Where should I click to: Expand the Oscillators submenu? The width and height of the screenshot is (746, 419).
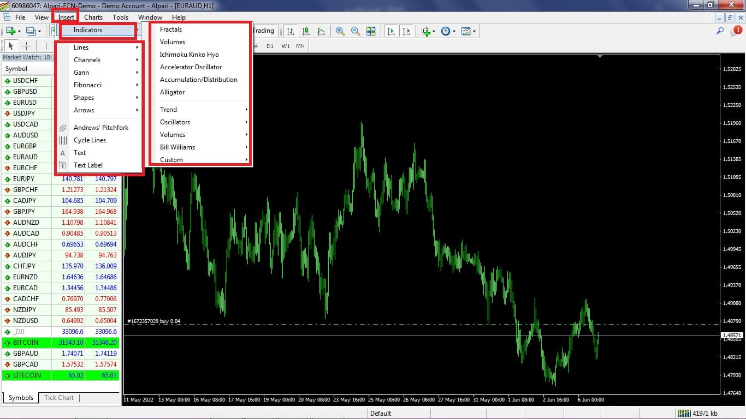[200, 122]
